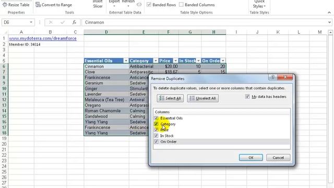Image resolution: width=334 pixels, height=188 pixels.
Task: Select cell with price $28.00
Action: coord(169,66)
